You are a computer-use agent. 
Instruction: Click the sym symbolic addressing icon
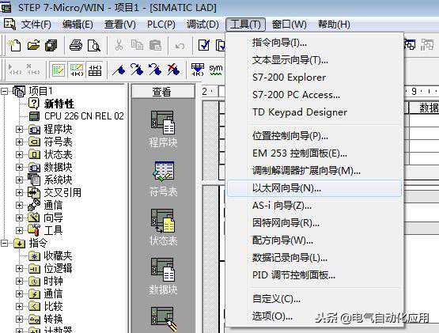click(216, 70)
